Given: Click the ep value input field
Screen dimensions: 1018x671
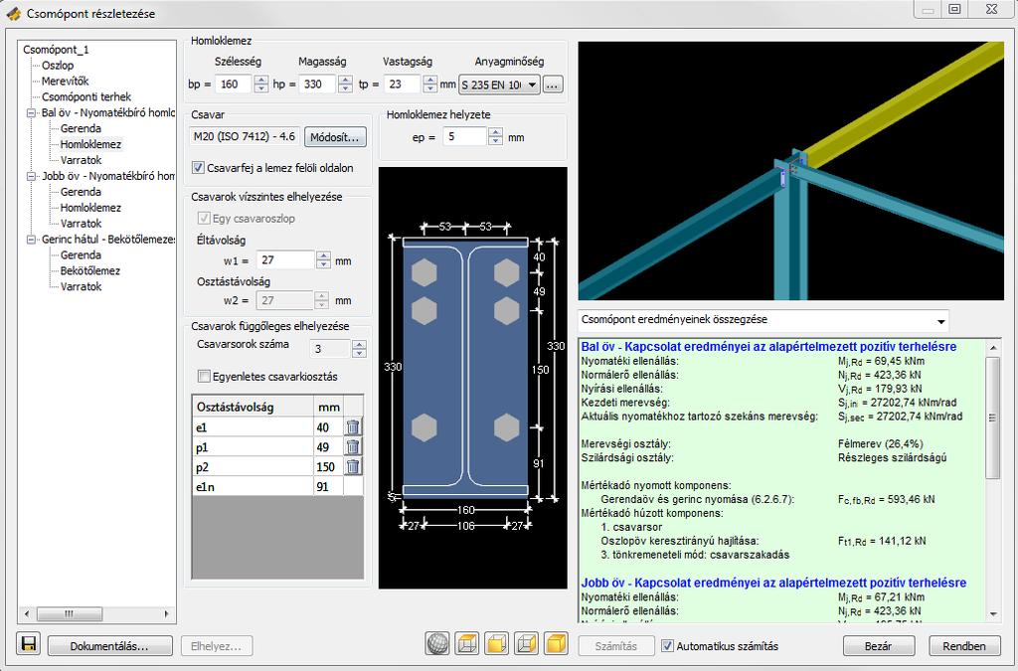Looking at the screenshot, I should (465, 136).
